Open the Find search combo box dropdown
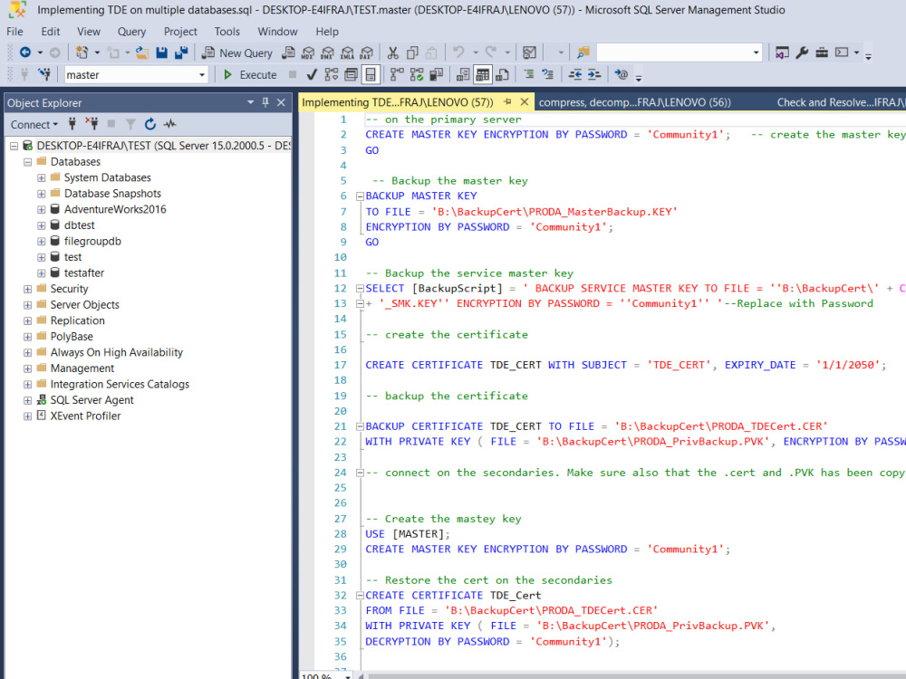Viewport: 906px width, 679px height. click(756, 53)
